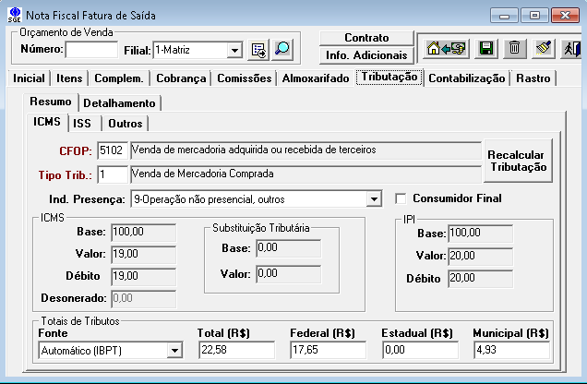This screenshot has height=384, width=587.
Task: Switch to the Contabilização tab
Action: [x=467, y=78]
